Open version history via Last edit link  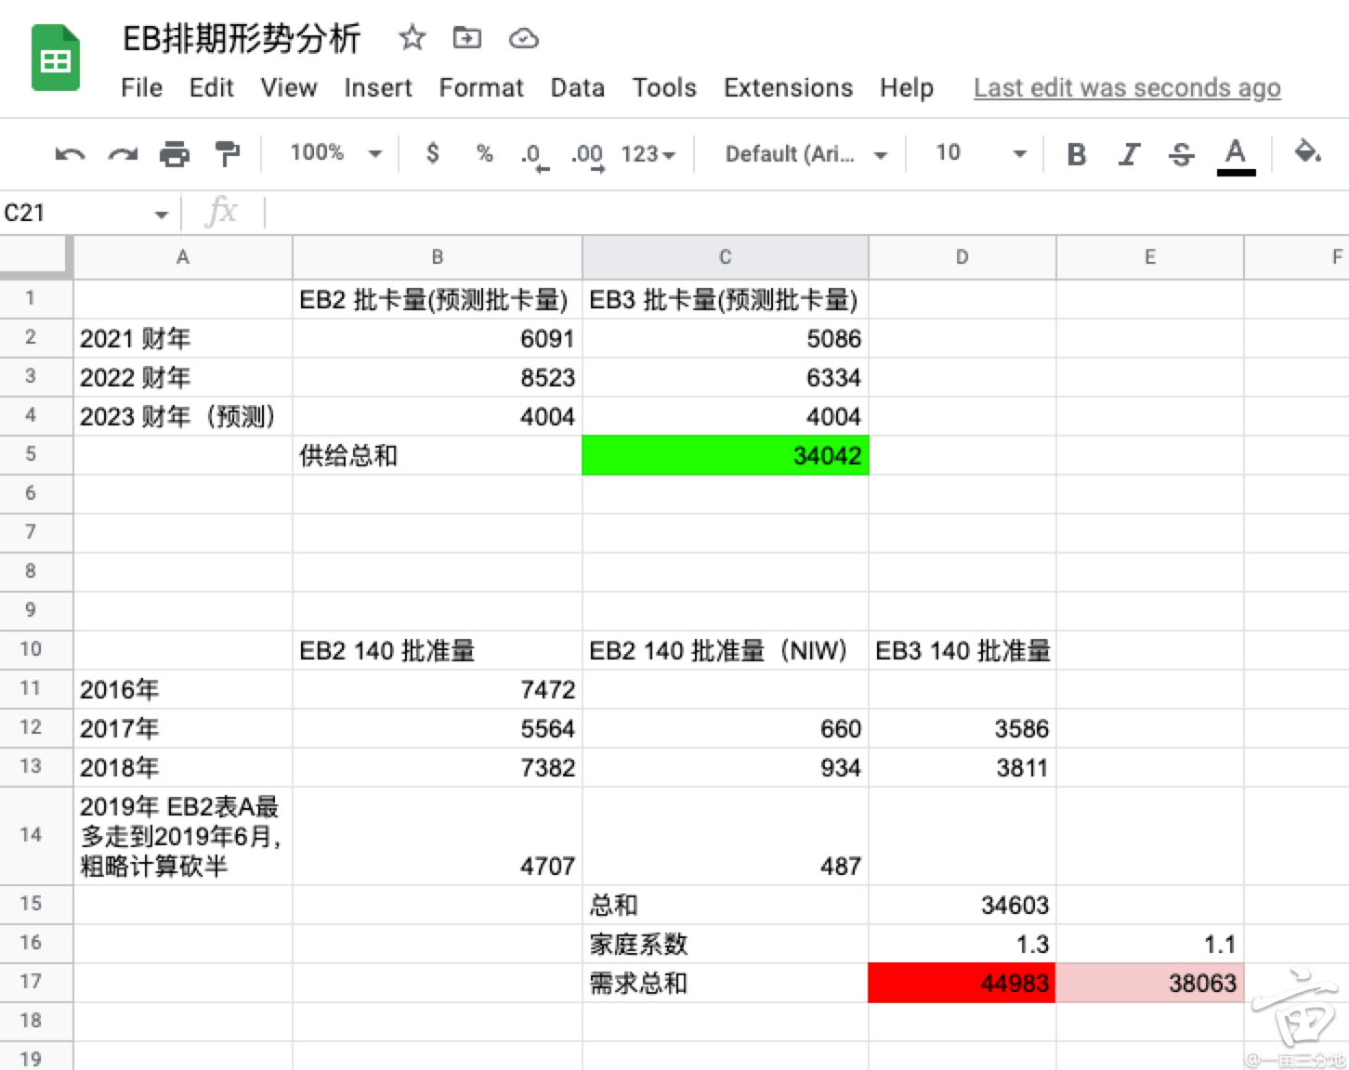point(1126,88)
